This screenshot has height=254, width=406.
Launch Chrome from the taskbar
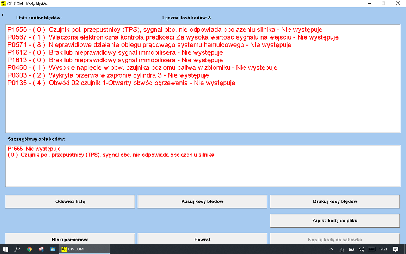(29, 249)
